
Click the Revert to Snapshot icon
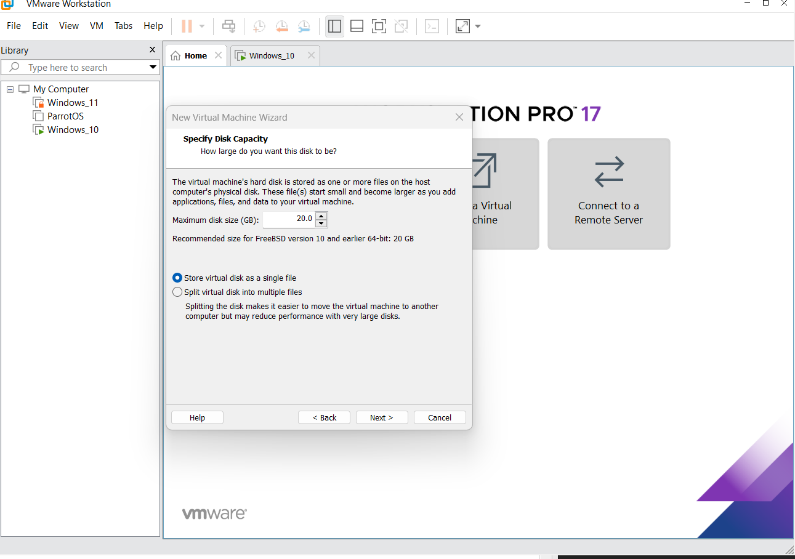[281, 26]
